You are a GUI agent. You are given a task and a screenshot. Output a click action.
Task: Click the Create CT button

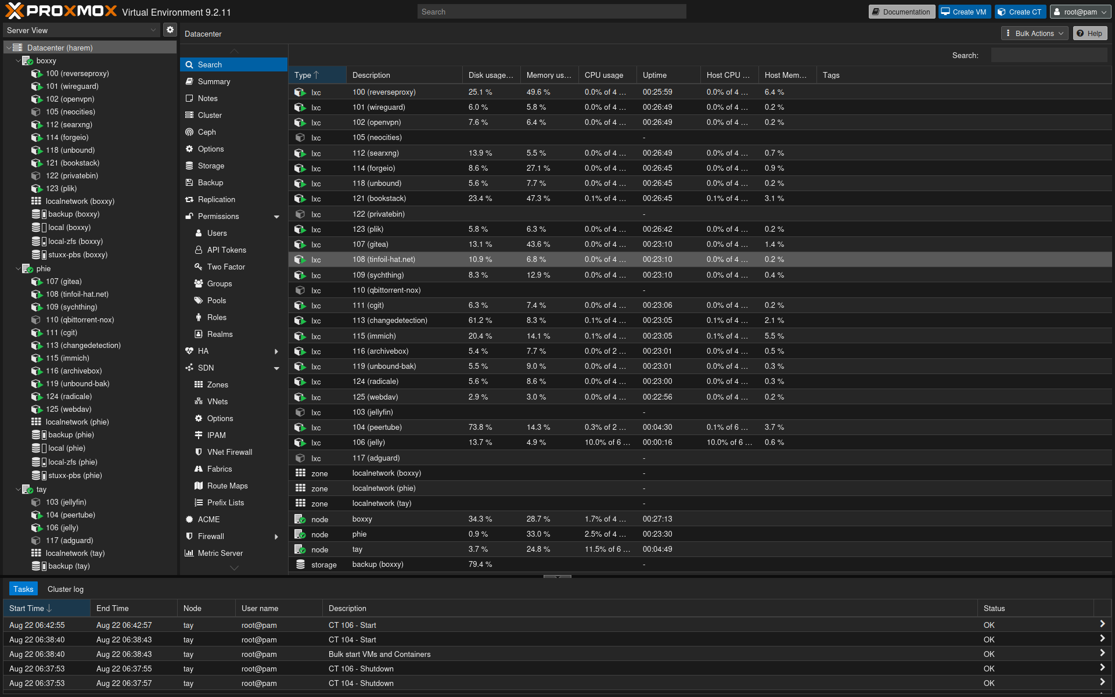(x=1020, y=12)
